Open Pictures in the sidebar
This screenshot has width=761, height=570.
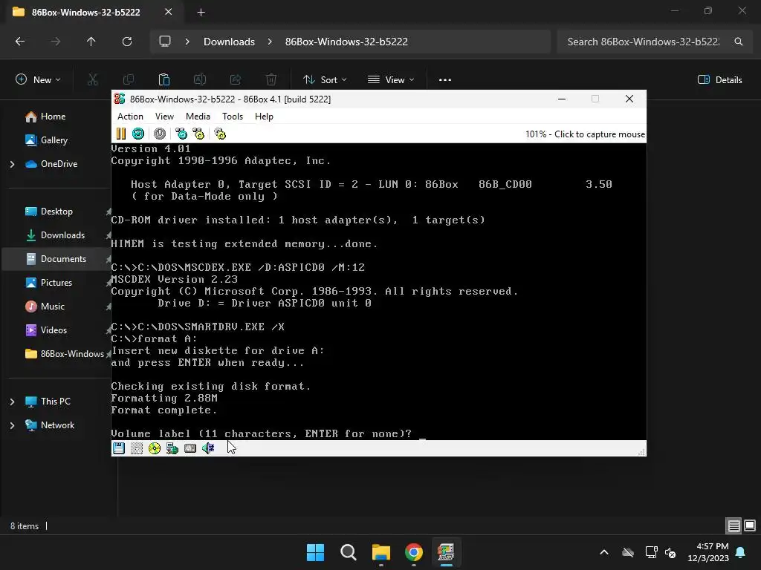[56, 283]
